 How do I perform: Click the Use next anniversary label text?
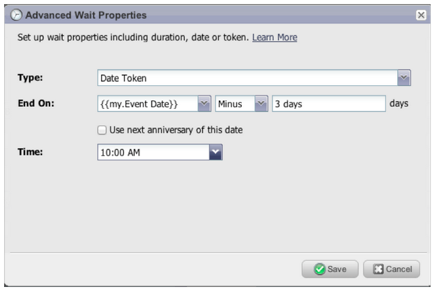(x=176, y=130)
